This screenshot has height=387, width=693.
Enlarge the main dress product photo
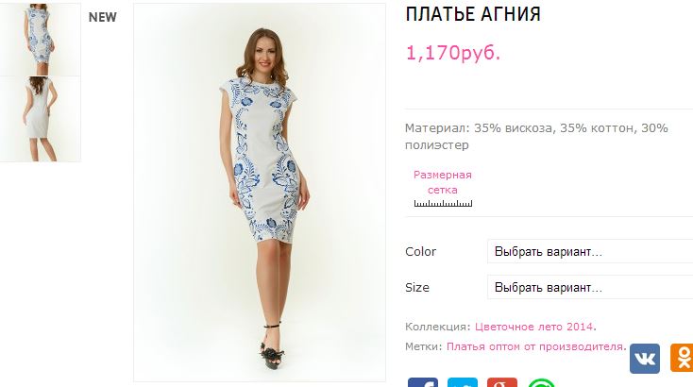tap(260, 193)
